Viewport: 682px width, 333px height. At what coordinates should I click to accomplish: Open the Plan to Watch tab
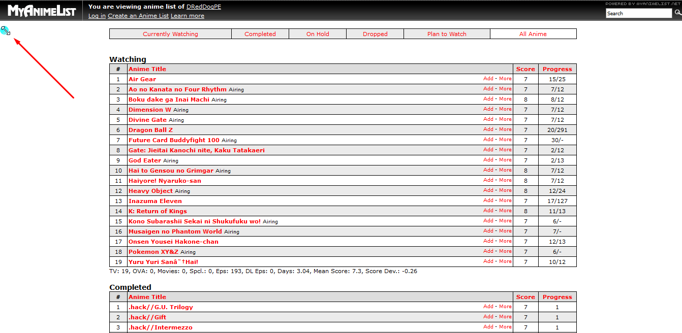[447, 34]
